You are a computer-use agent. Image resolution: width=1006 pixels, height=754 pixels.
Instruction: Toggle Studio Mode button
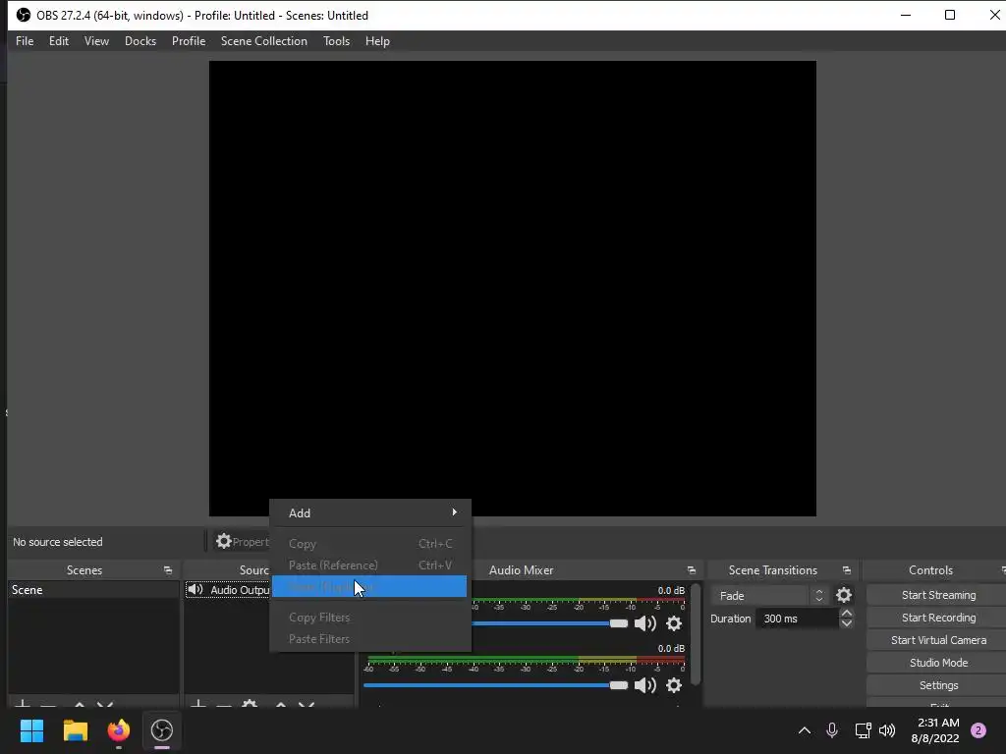938,663
